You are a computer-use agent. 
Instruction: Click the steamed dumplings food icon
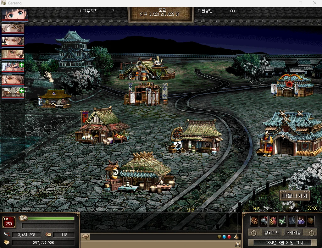click(x=23, y=218)
